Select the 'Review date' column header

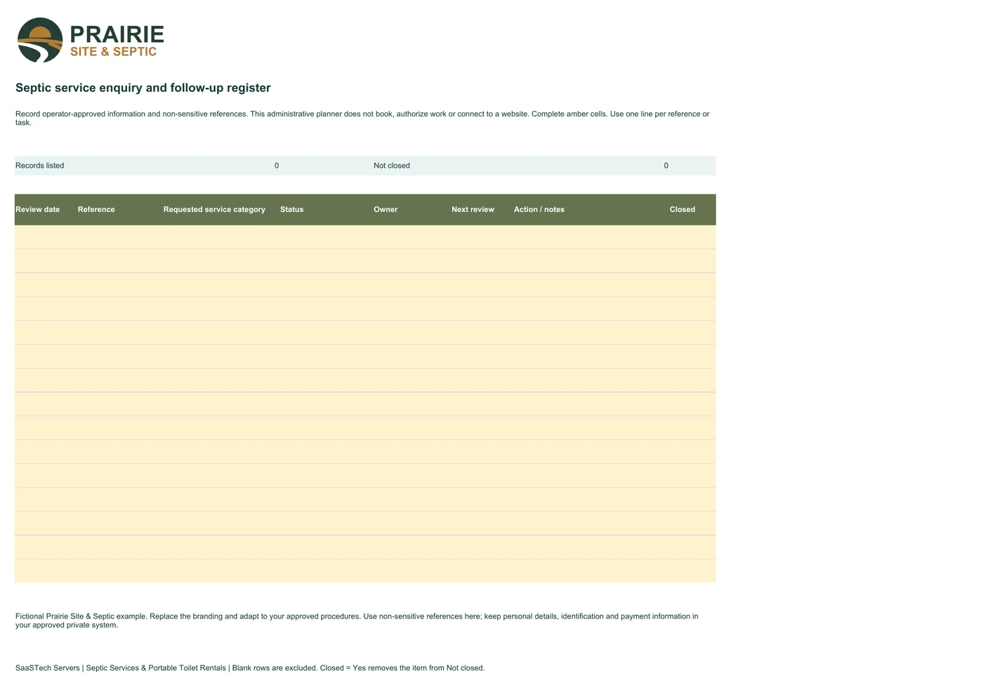[x=38, y=209]
